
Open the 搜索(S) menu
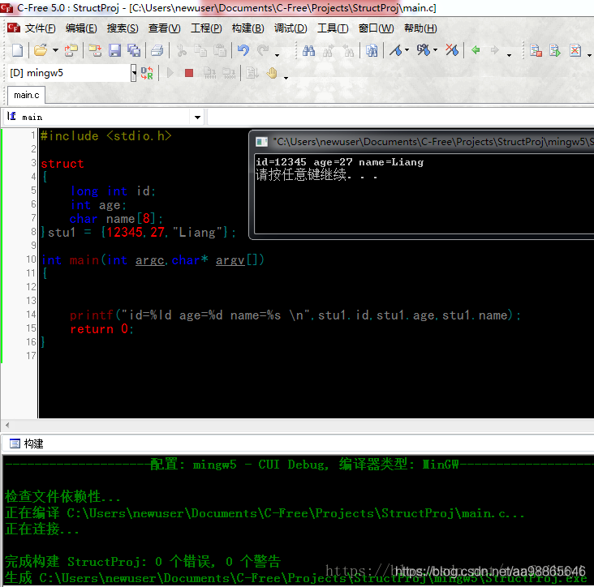pos(123,28)
